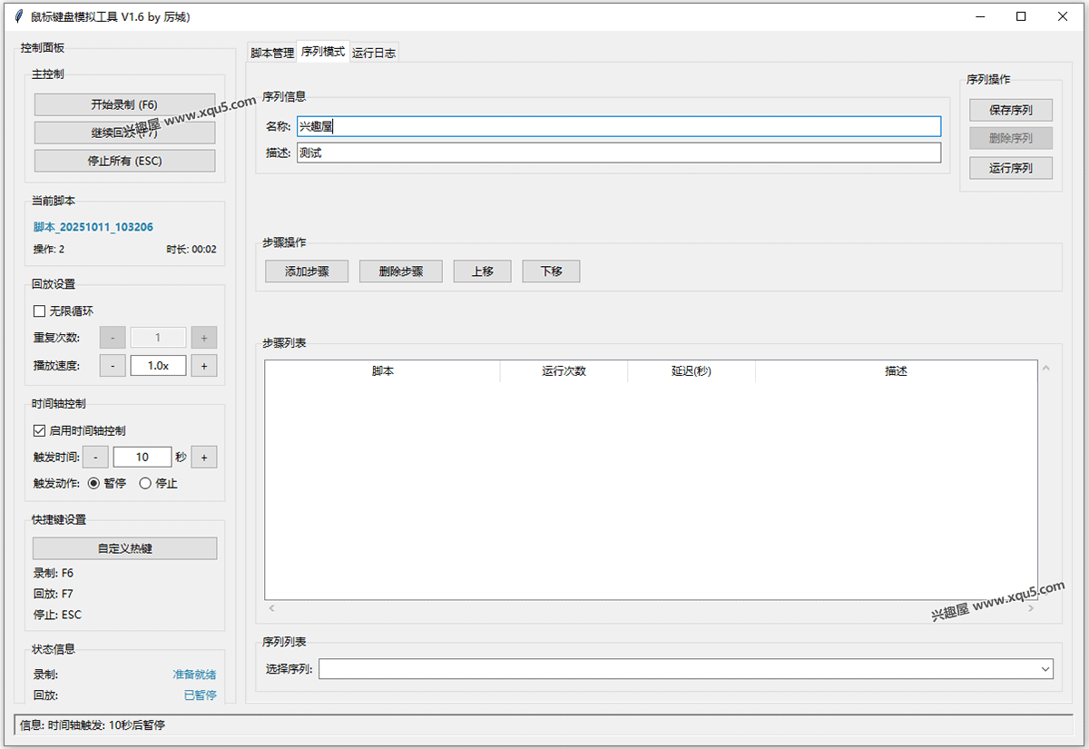Click 添加步骤 to add a step
Image resolution: width=1089 pixels, height=749 pixels.
click(307, 271)
